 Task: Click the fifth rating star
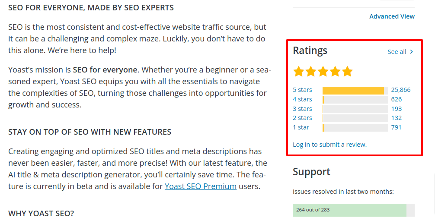(x=347, y=72)
